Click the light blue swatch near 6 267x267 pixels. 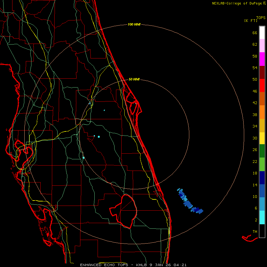pos(262,204)
